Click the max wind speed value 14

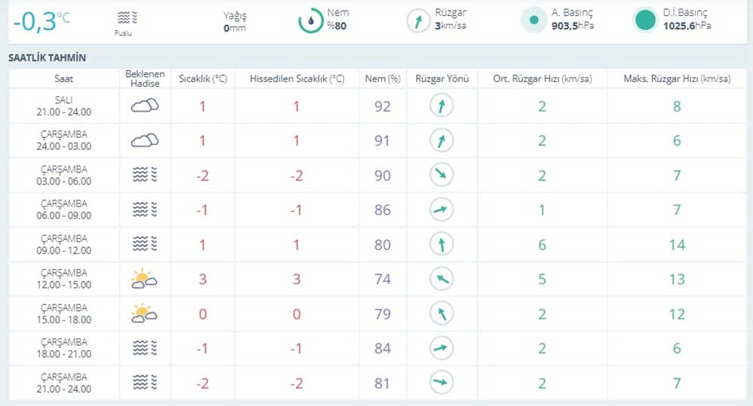click(x=676, y=245)
